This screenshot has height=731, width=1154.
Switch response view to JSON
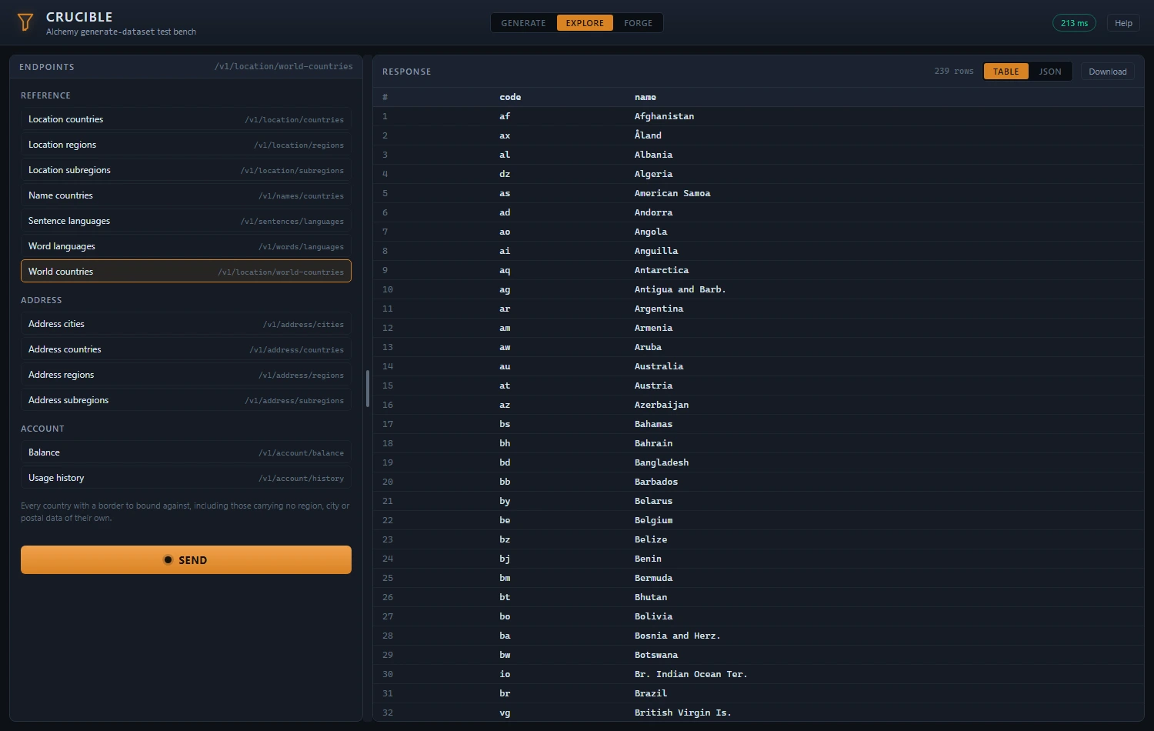coord(1050,72)
